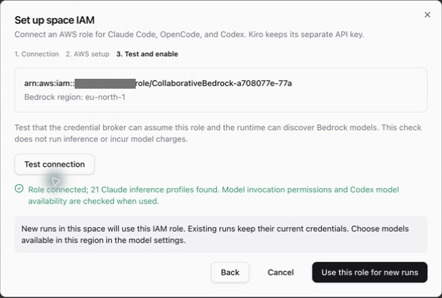442x298 pixels.
Task: Click the Bedrock region eu-north-1 label
Action: 75,97
